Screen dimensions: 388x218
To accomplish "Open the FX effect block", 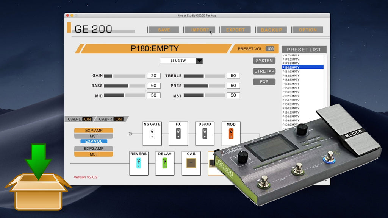I will [x=178, y=134].
